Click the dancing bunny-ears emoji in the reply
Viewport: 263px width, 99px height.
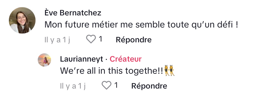(x=169, y=71)
